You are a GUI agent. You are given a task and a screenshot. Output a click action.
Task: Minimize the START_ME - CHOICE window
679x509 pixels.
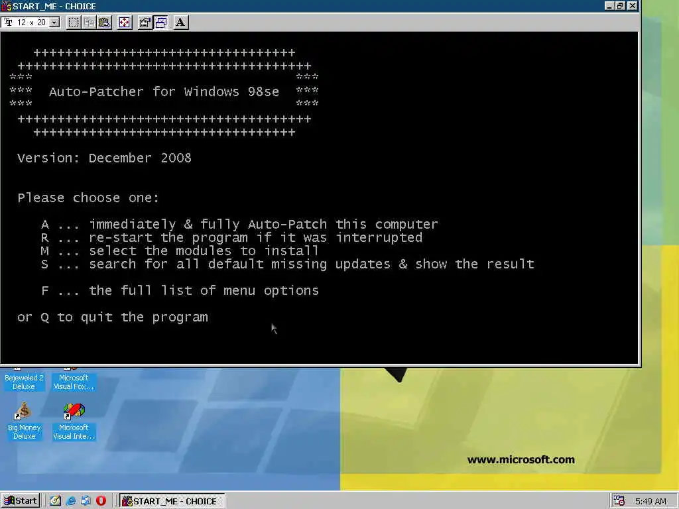point(610,5)
